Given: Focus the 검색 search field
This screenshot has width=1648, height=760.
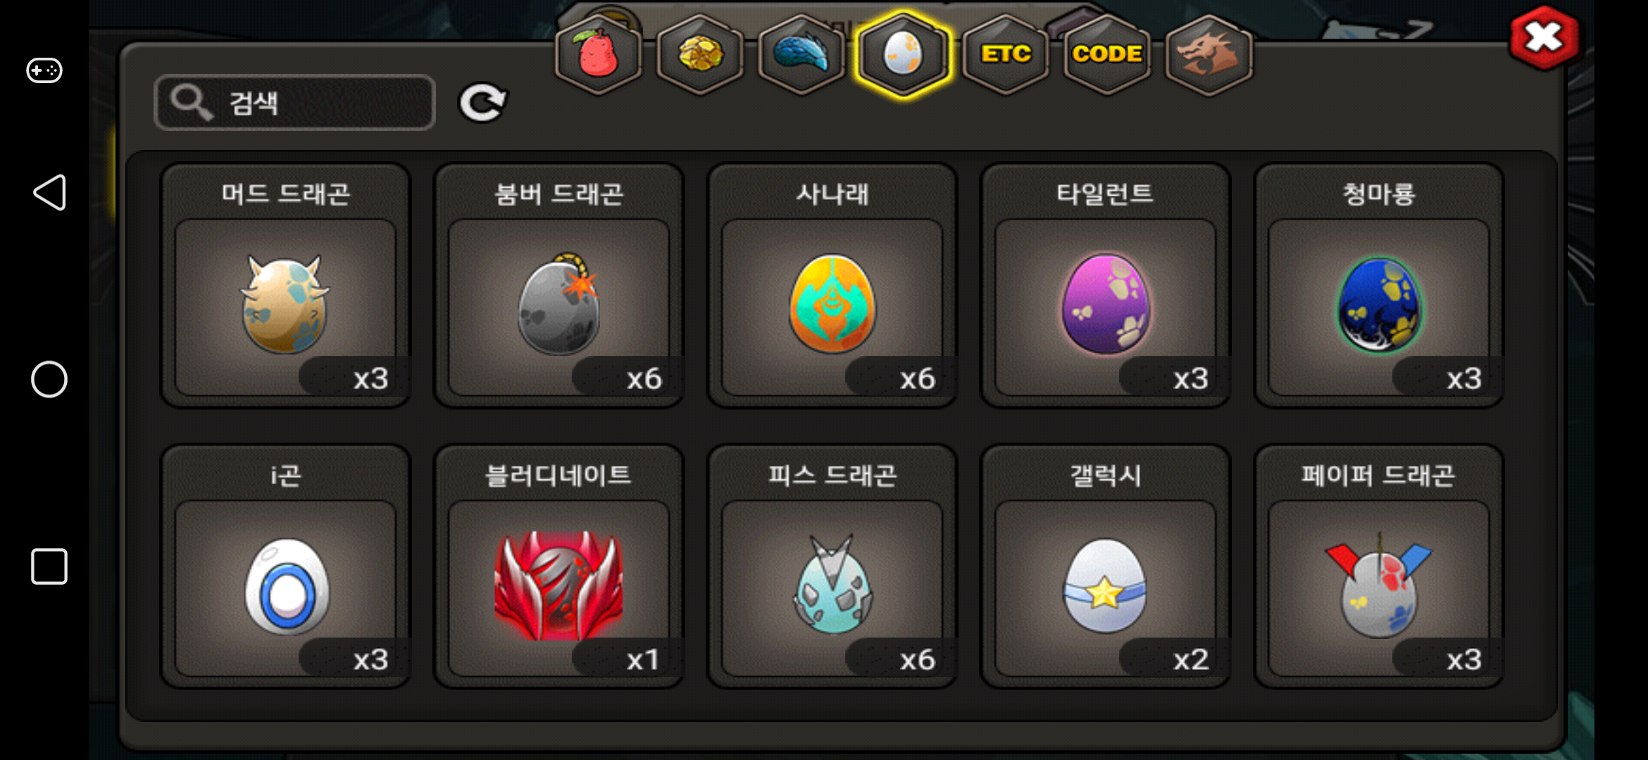Looking at the screenshot, I should click(x=294, y=103).
